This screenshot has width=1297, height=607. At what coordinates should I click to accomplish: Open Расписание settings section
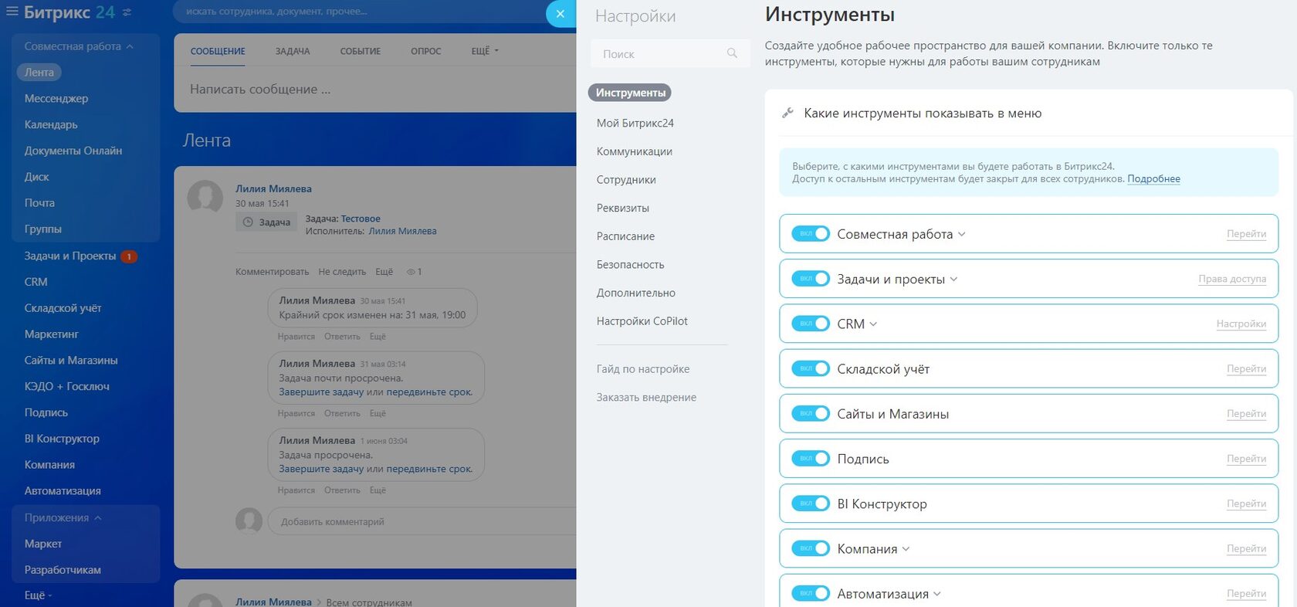[x=625, y=236]
